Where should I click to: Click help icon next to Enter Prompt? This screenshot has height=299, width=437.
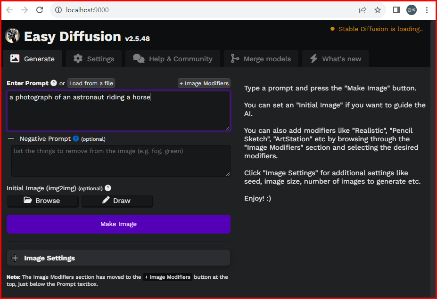54,83
